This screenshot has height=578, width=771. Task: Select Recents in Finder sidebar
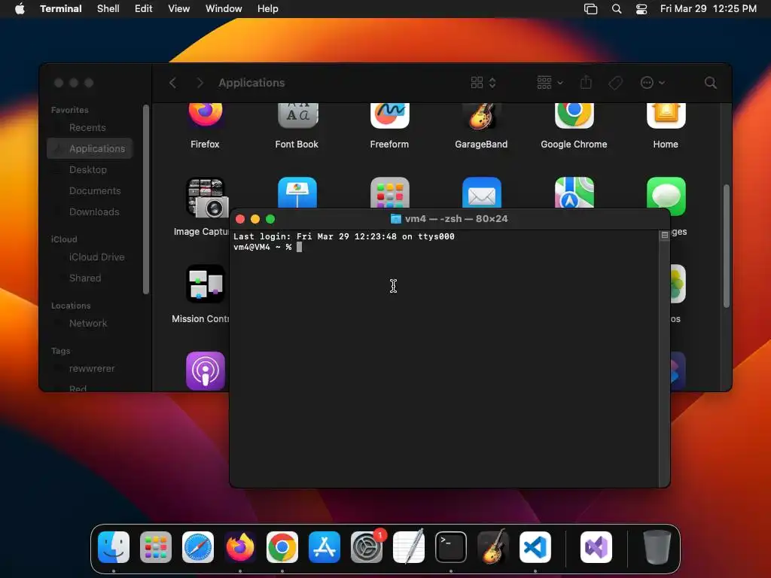[x=90, y=128]
